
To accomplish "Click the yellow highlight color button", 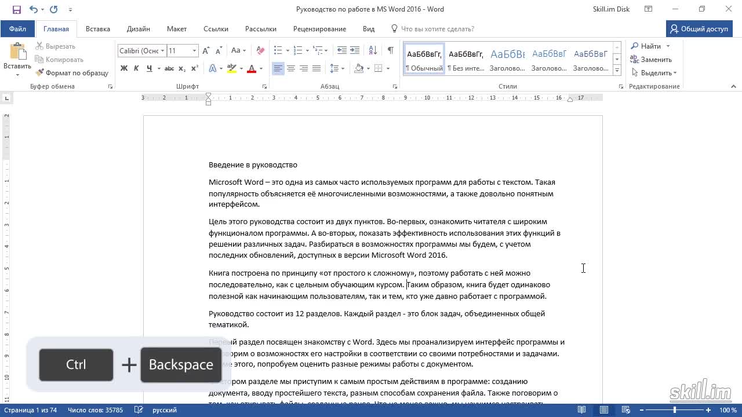I will [x=231, y=68].
